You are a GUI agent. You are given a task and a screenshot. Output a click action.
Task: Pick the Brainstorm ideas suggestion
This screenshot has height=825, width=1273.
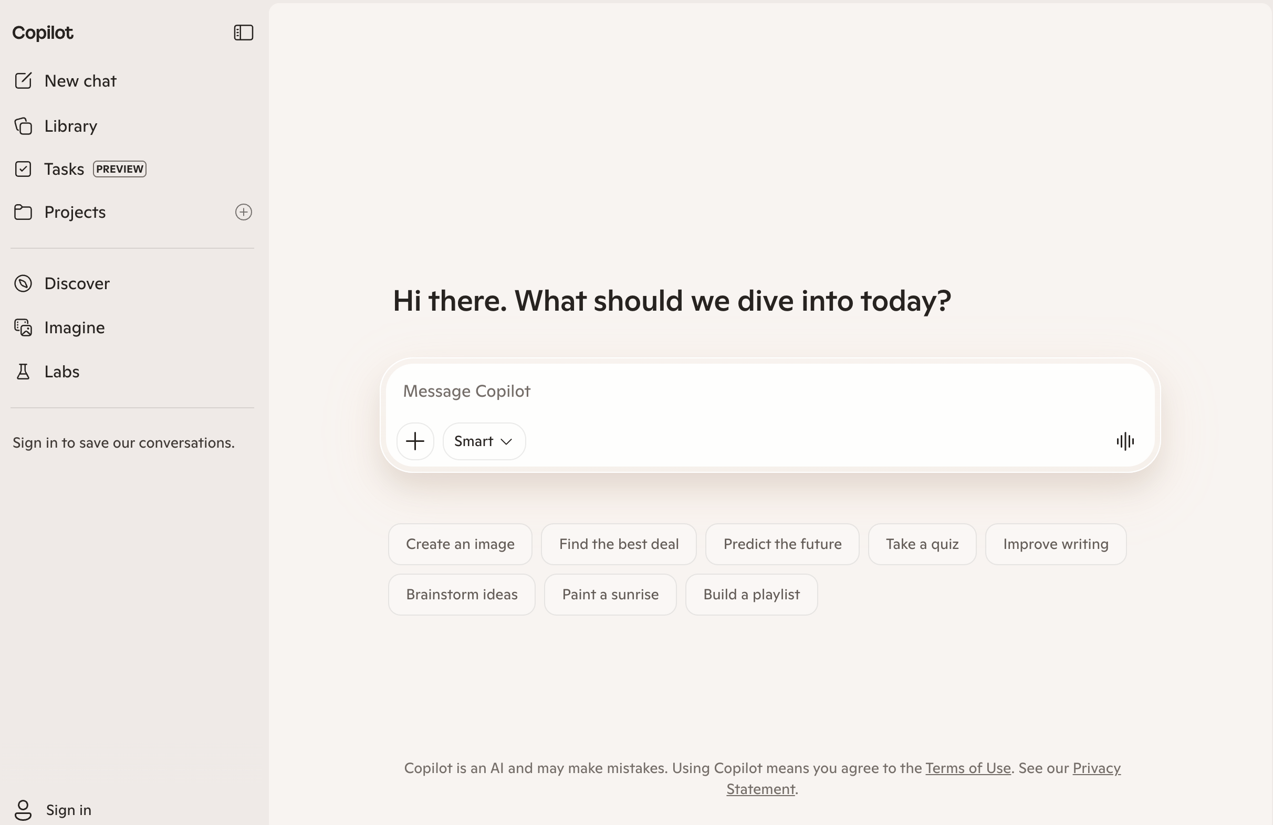(462, 595)
